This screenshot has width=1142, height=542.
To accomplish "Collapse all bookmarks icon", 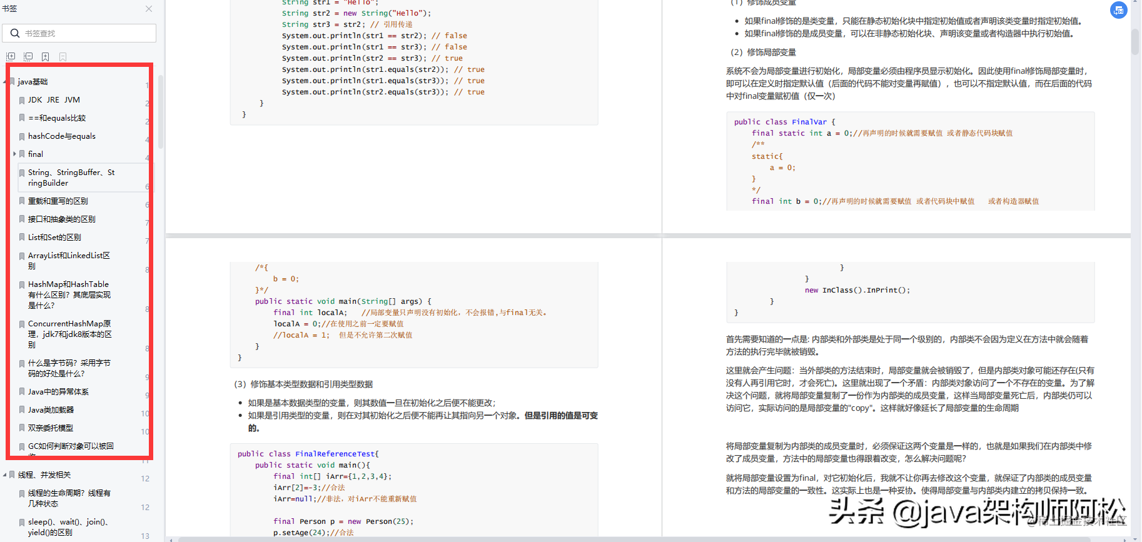I will click(28, 56).
